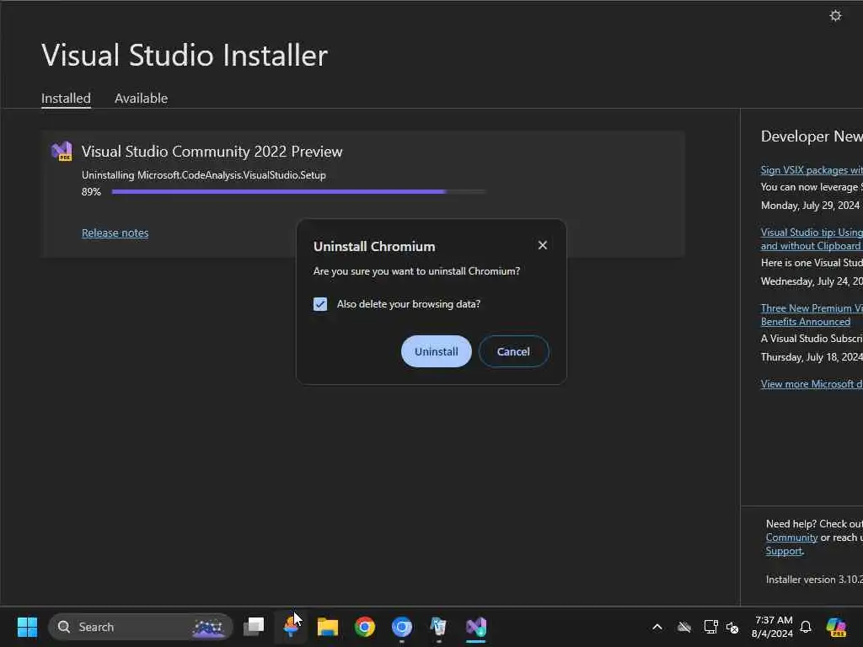Open the Support link
863x647 pixels.
point(784,551)
